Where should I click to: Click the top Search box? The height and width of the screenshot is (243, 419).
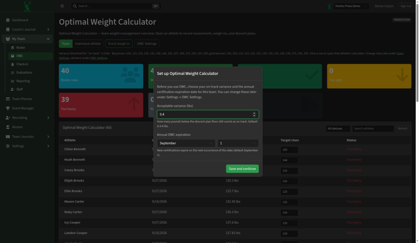tap(116, 6)
